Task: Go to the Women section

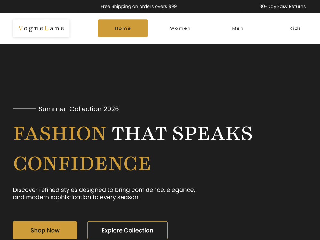Action: pos(180,28)
